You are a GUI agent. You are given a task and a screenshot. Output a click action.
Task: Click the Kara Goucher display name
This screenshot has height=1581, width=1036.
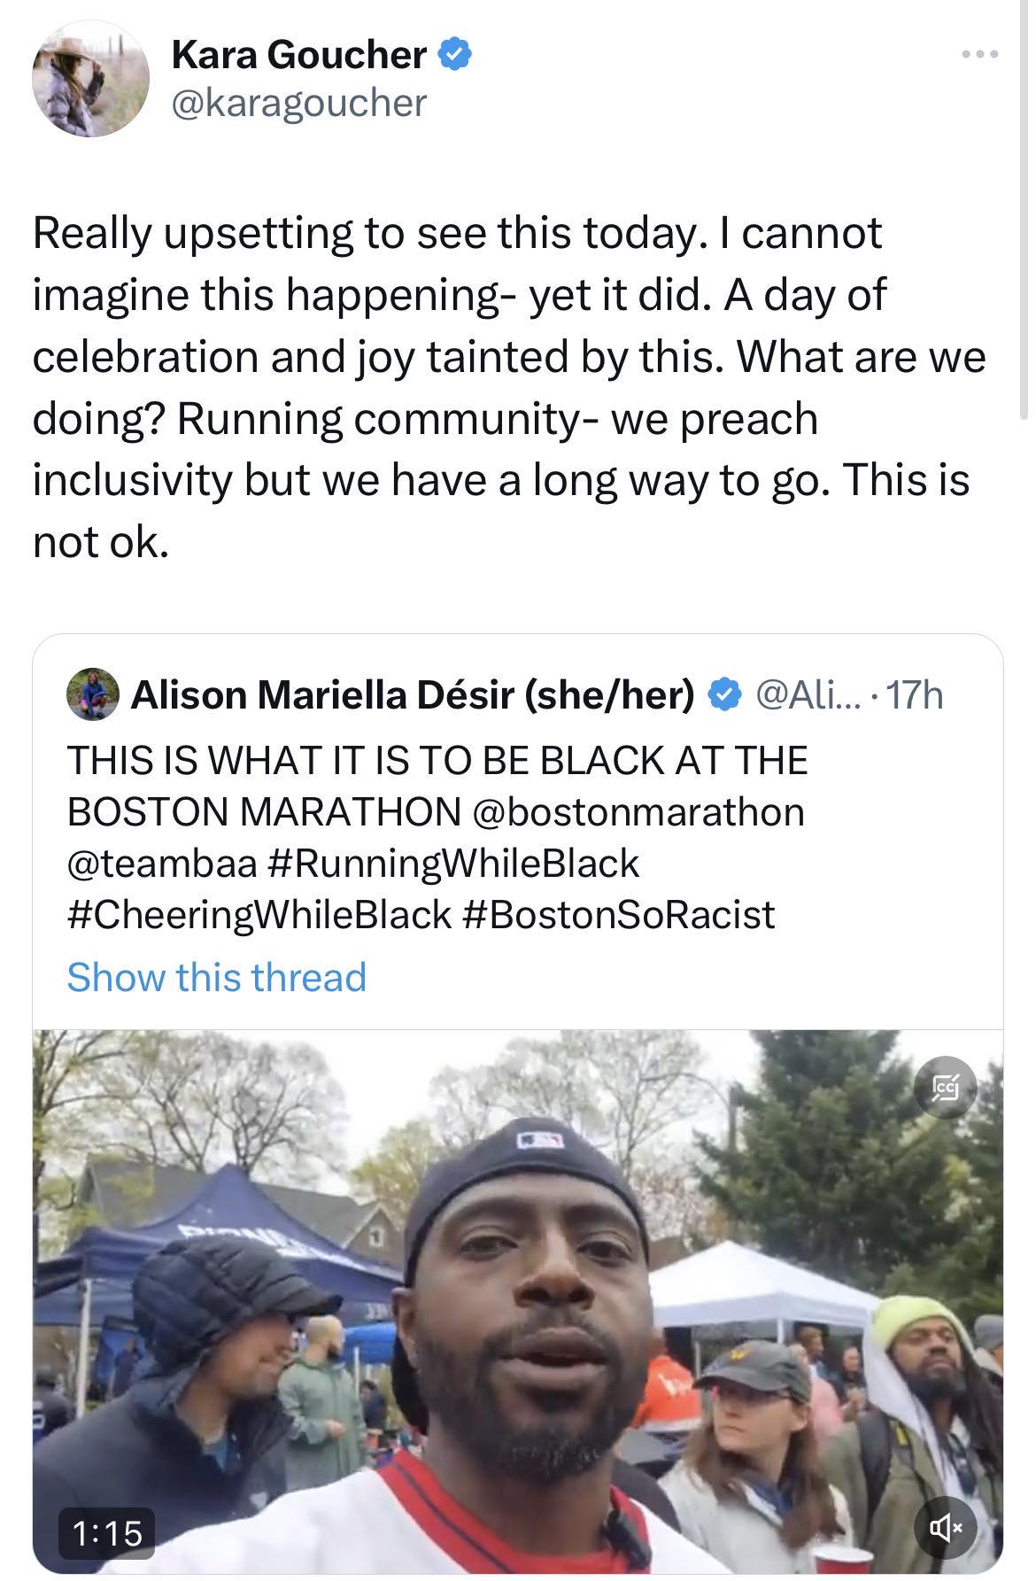(x=298, y=55)
